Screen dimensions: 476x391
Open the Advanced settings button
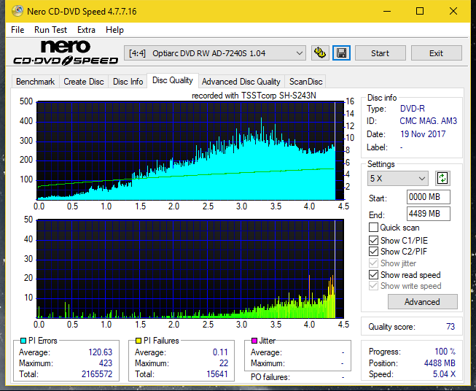point(422,302)
